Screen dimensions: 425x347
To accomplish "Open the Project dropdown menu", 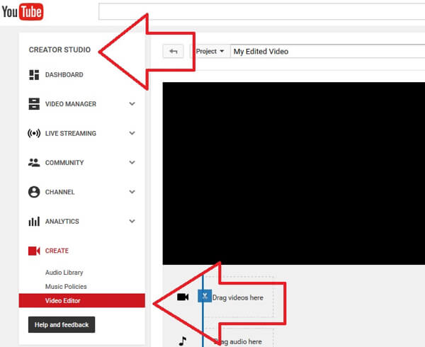I will pos(210,51).
